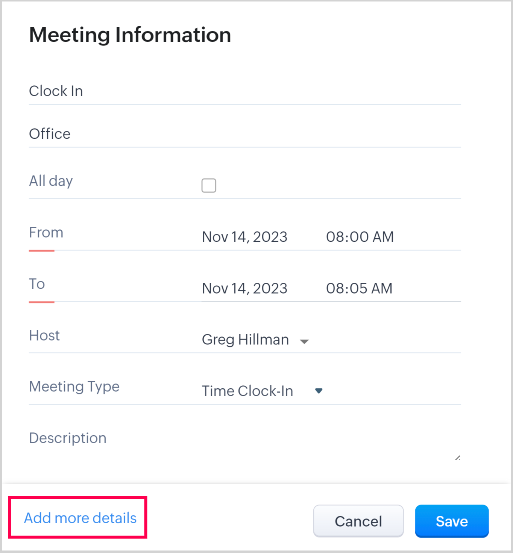Open the To date picker field
The image size is (513, 553).
244,288
